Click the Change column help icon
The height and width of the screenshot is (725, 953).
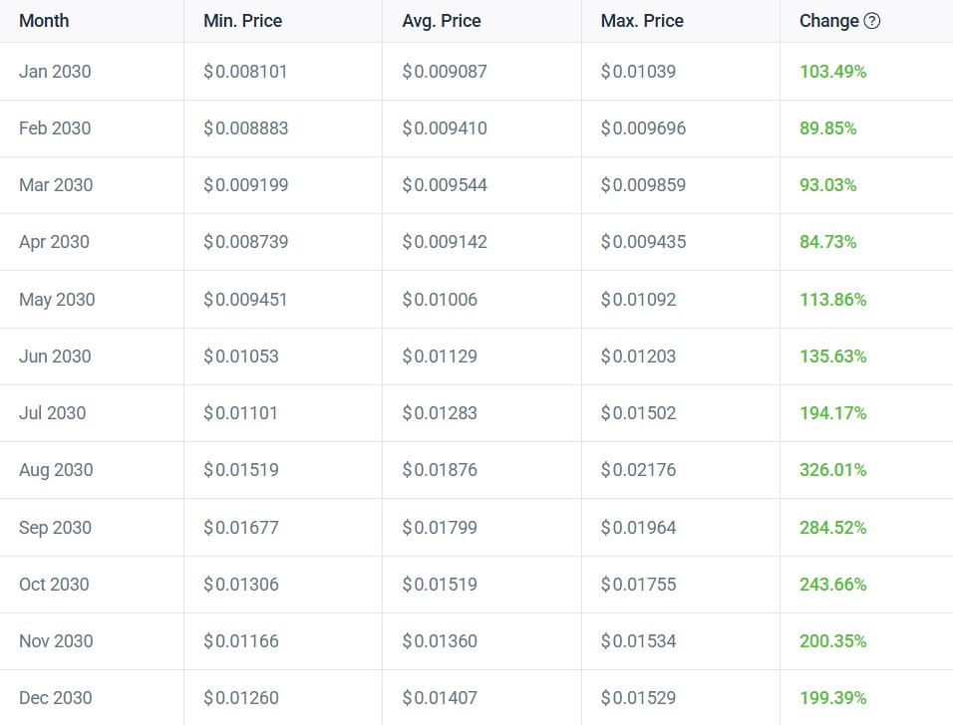(872, 21)
